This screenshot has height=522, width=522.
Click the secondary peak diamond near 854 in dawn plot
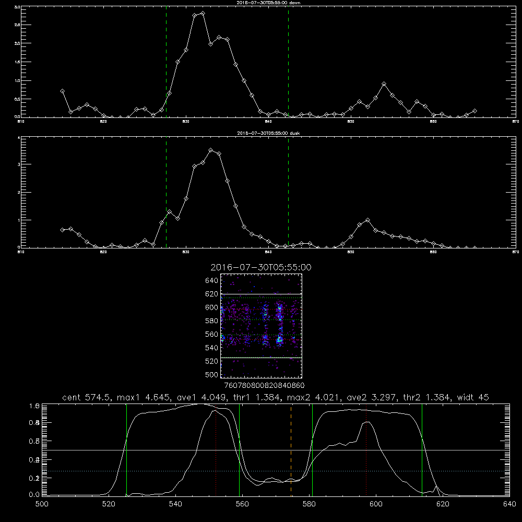click(384, 84)
